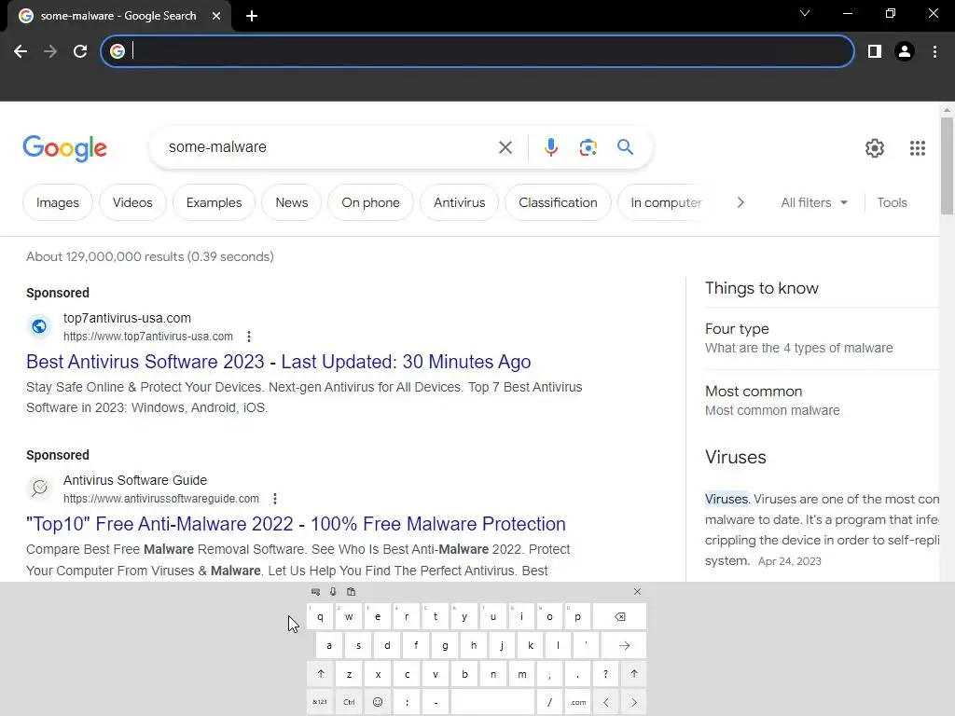Search by image with the Lens icon
955x716 pixels.
[588, 147]
